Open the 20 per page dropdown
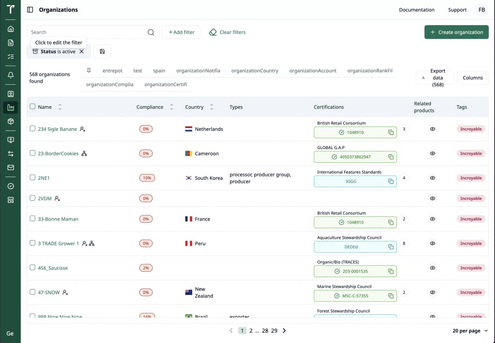The height and width of the screenshot is (343, 495). click(470, 331)
